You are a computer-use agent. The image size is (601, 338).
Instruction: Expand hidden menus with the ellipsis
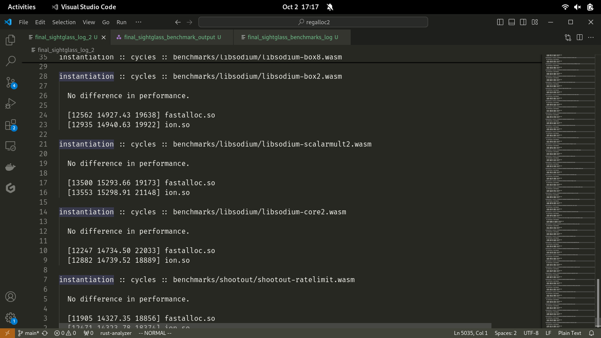pyautogui.click(x=139, y=22)
